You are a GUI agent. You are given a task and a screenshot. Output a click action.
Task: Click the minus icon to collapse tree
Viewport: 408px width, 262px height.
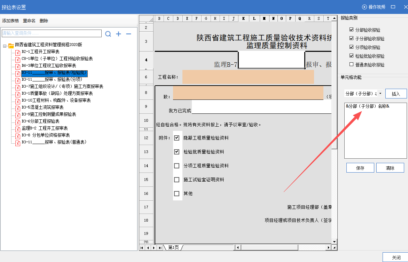tap(128, 34)
